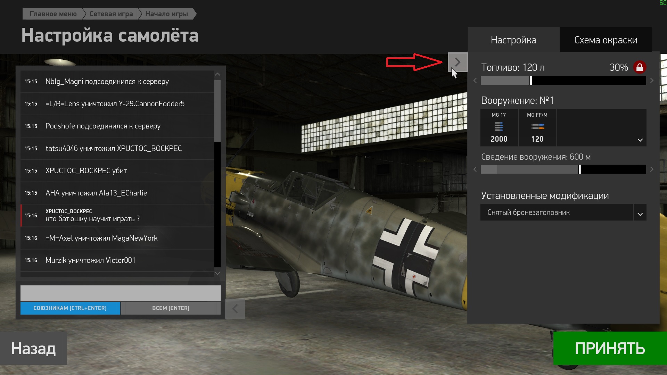Viewport: 667px width, 375px height.
Task: Adjust the weapon convergence slider
Action: (x=563, y=169)
